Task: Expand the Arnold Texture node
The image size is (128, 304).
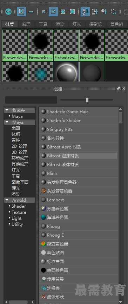Action: click(x=9, y=212)
